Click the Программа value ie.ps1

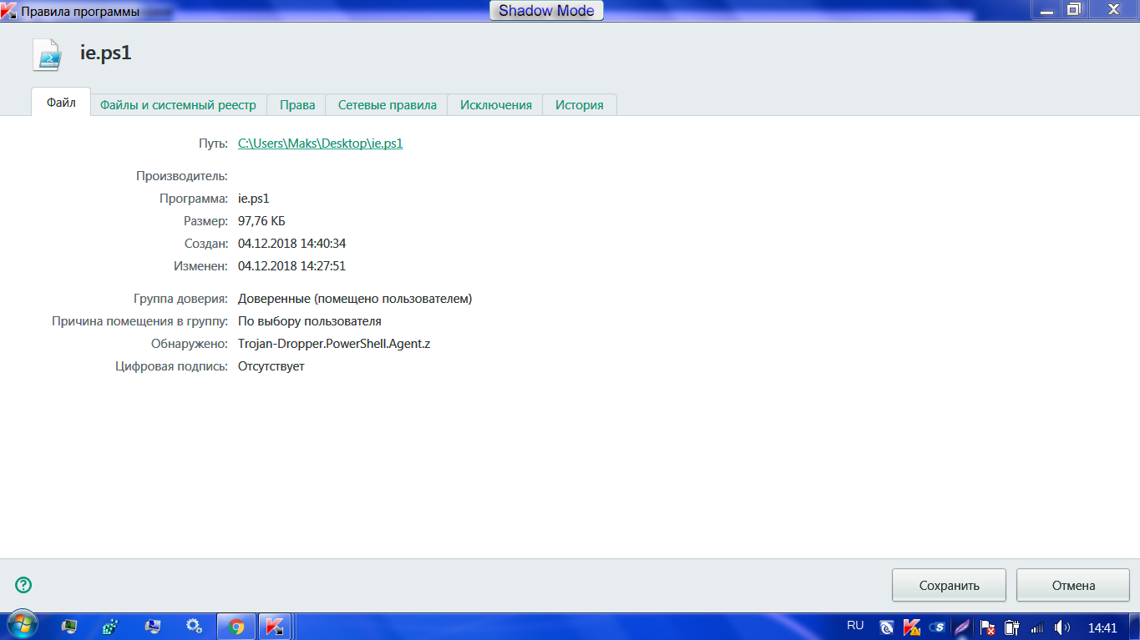coord(254,199)
